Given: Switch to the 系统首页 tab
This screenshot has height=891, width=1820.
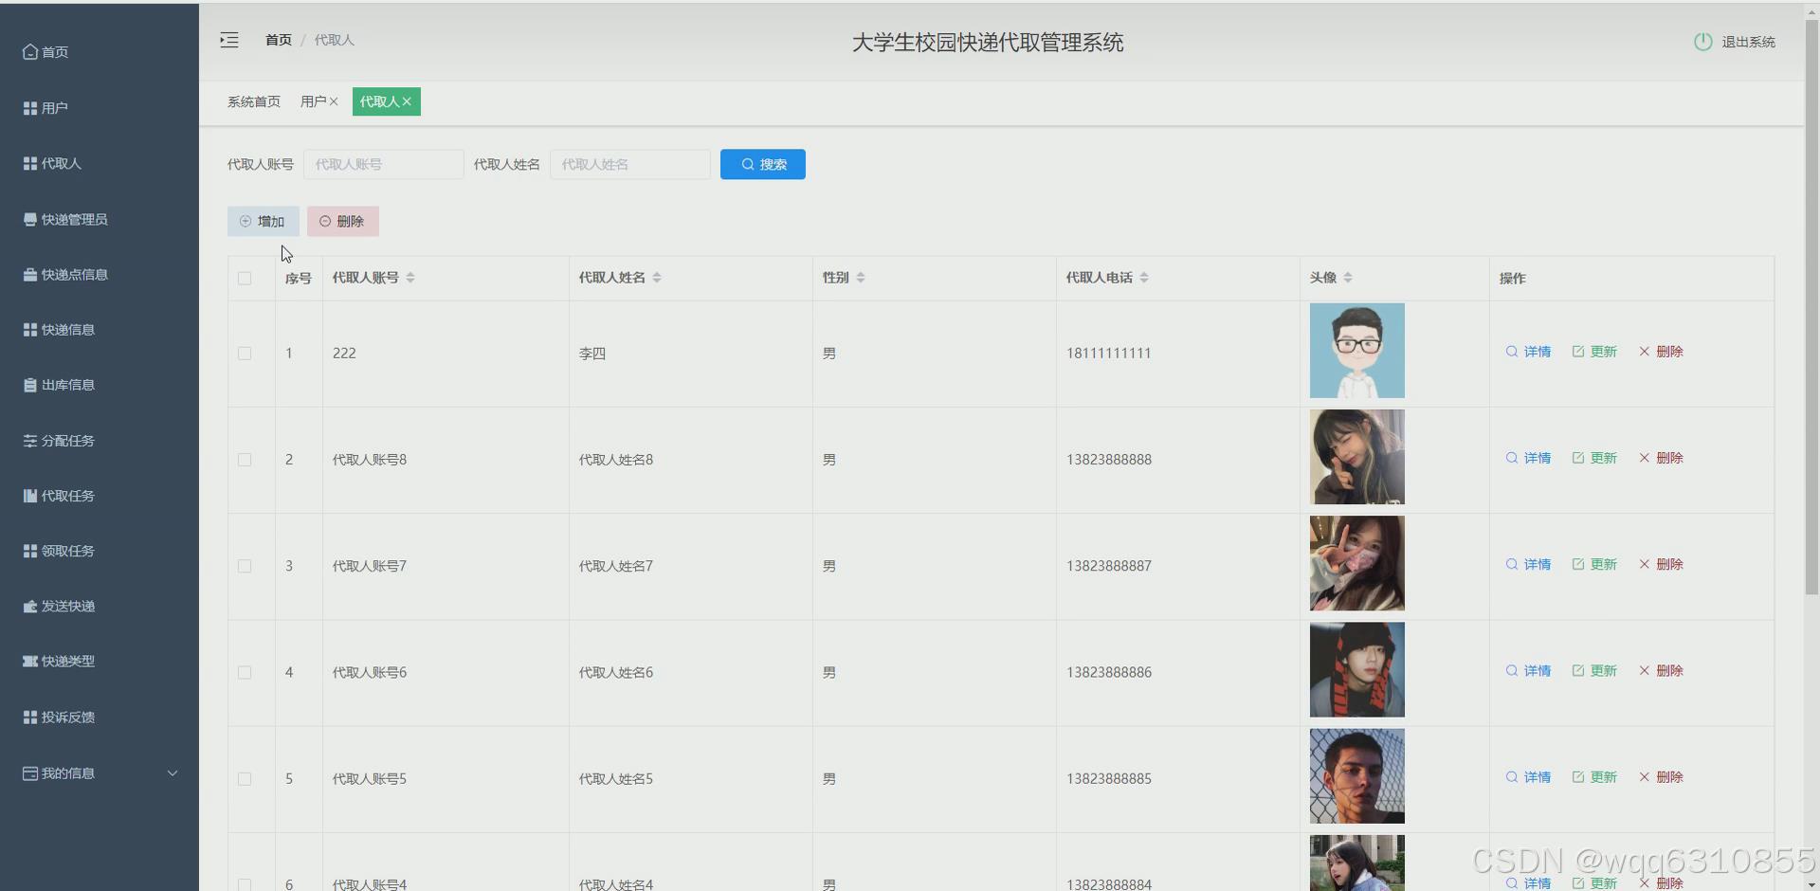Looking at the screenshot, I should (x=253, y=101).
